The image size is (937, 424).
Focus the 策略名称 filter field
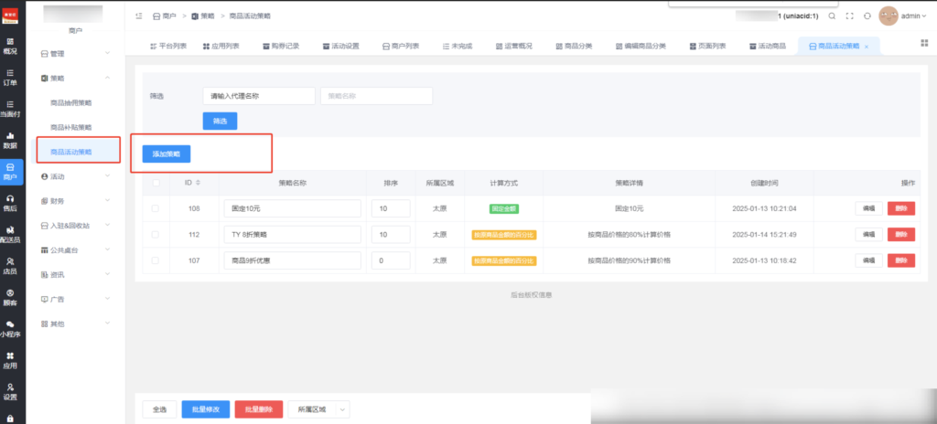point(376,96)
